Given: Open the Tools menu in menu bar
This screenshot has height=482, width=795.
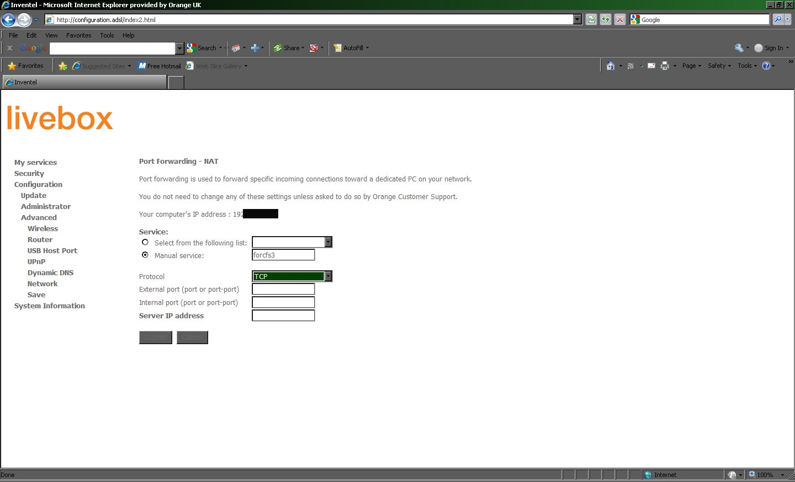Looking at the screenshot, I should point(107,35).
